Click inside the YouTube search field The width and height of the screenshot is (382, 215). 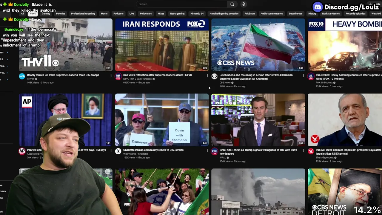[x=181, y=4]
